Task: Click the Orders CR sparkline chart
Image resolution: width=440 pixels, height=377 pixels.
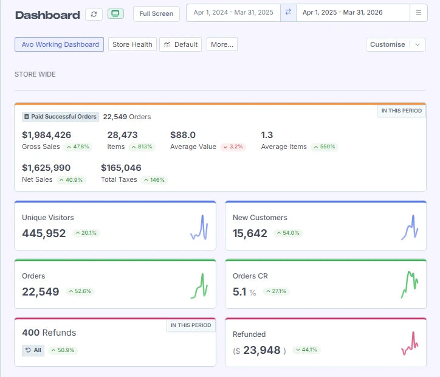Action: pos(410,285)
